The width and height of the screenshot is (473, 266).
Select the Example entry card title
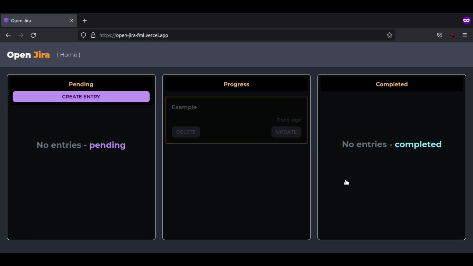[x=184, y=107]
